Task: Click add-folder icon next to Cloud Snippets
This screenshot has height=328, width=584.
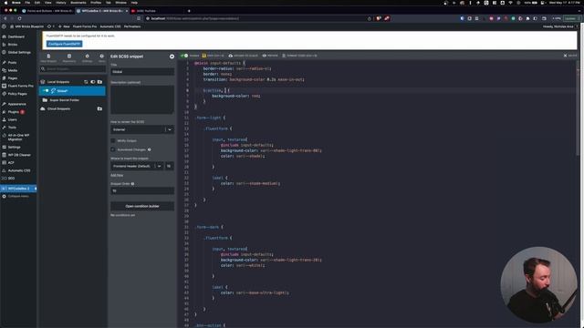Action: point(99,109)
